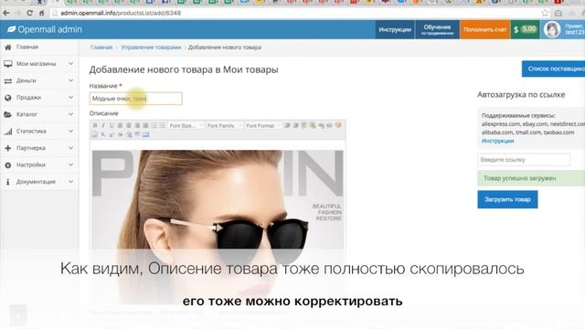Image resolution: width=585 pixels, height=329 pixels.
Task: Apply subscript formatting
Action: click(x=103, y=134)
